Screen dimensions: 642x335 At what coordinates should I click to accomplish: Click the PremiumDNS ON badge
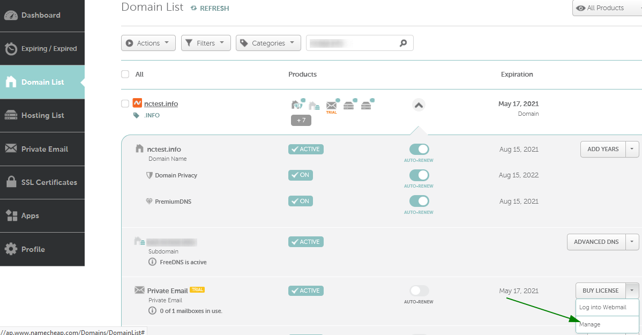click(301, 201)
